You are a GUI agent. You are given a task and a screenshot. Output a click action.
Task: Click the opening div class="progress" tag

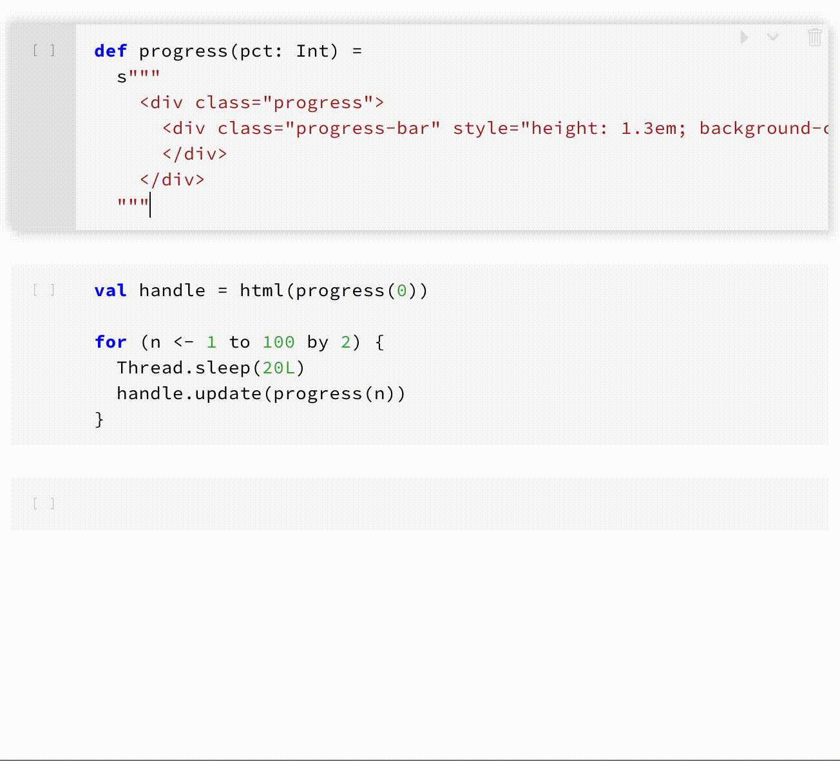coord(262,102)
